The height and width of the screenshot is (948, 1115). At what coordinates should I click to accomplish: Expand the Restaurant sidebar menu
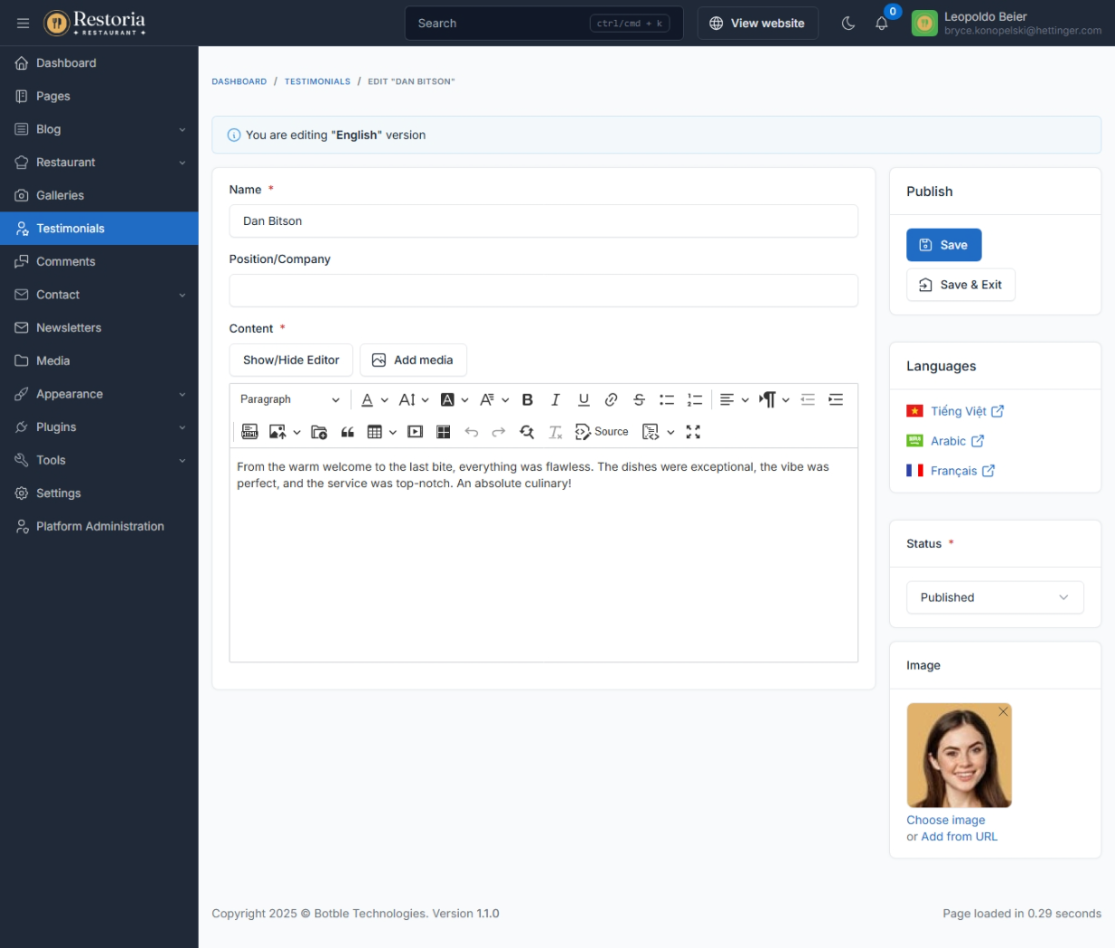[x=99, y=163]
